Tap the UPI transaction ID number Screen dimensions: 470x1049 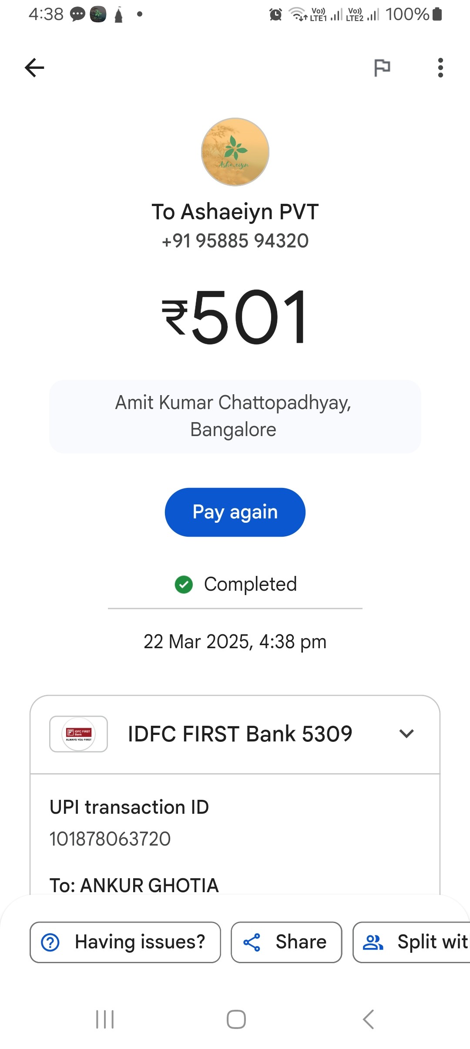(110, 839)
